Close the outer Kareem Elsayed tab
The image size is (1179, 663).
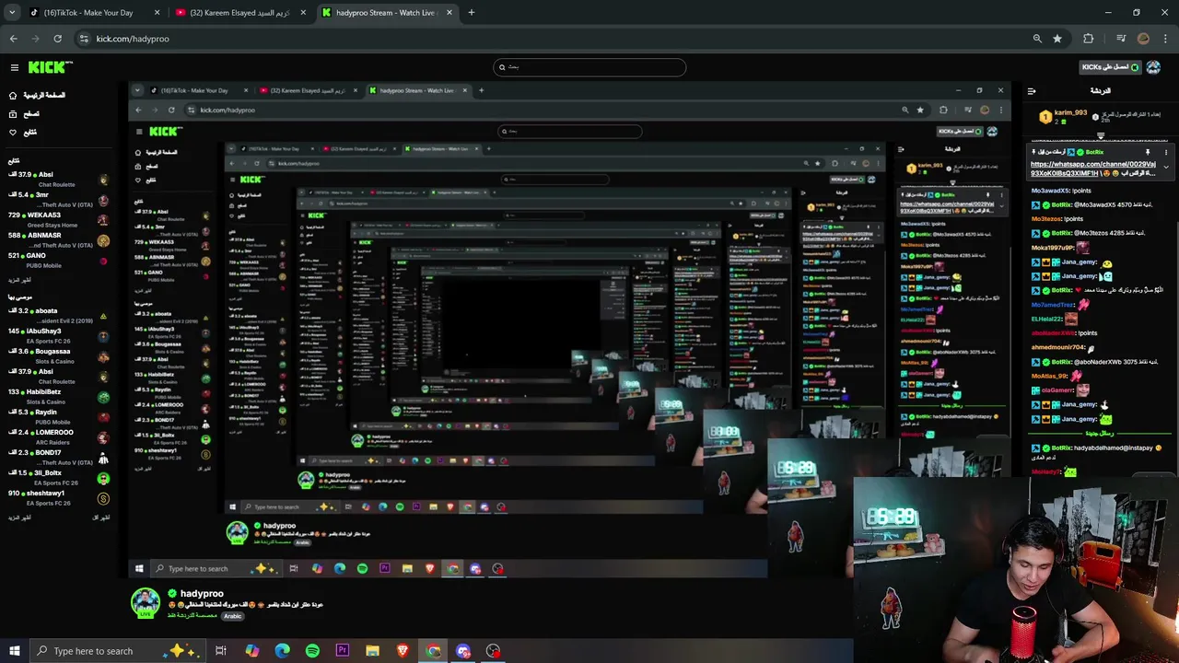(x=302, y=13)
